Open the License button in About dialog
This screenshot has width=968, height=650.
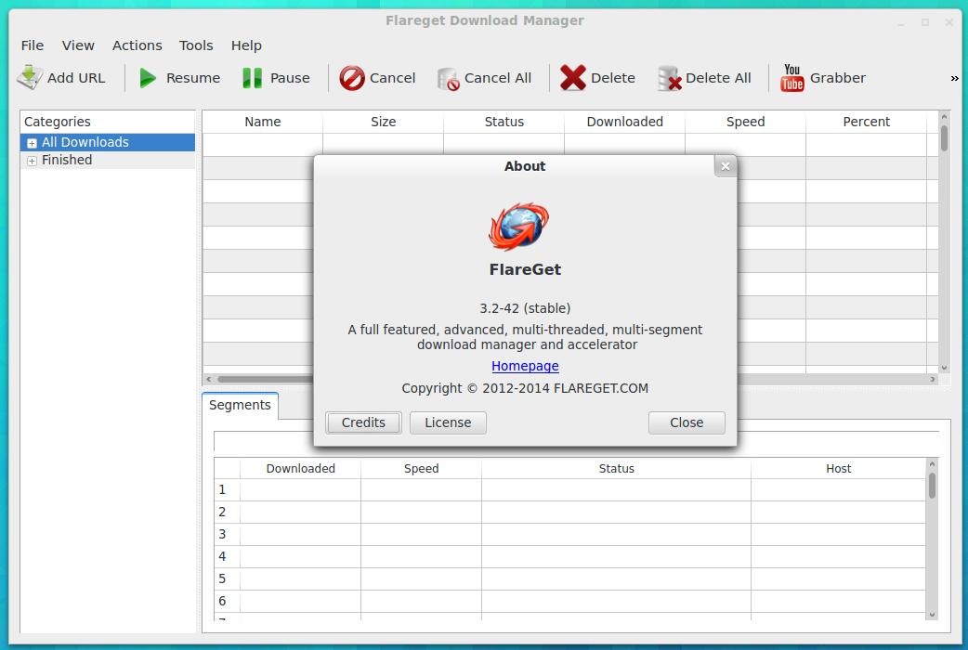click(448, 422)
